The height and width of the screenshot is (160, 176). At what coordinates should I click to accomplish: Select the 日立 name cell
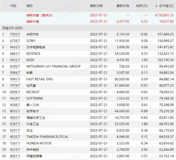[x=29, y=130]
